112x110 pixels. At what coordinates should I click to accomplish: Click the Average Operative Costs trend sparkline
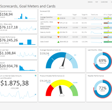click(96, 19)
